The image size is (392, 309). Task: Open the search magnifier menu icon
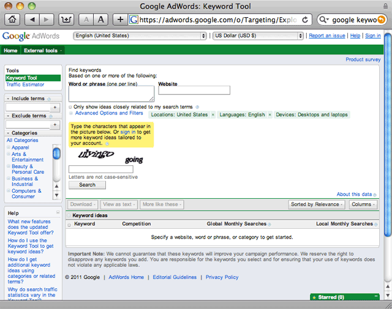click(324, 20)
